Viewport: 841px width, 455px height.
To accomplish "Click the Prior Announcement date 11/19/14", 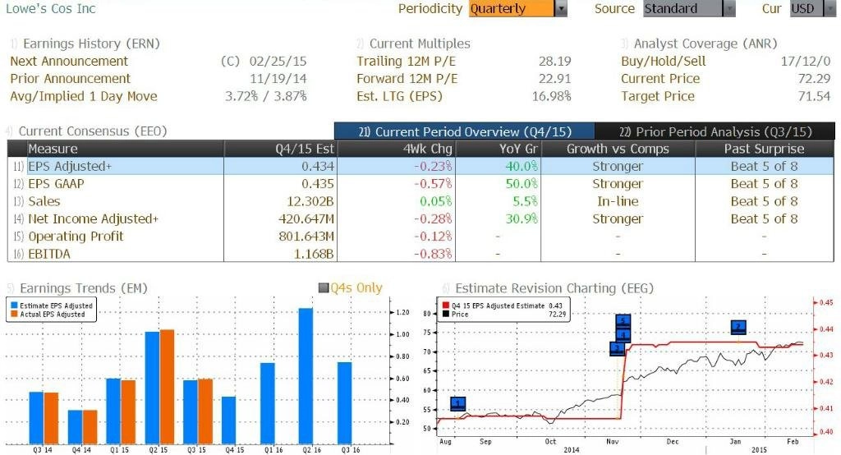I will (x=278, y=78).
